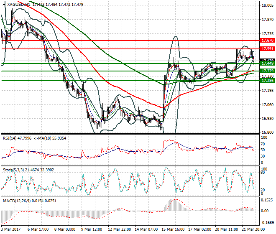Click the chart menu triangle beside XAGUSD
This screenshot has height=234, width=276.
(x=4, y=5)
